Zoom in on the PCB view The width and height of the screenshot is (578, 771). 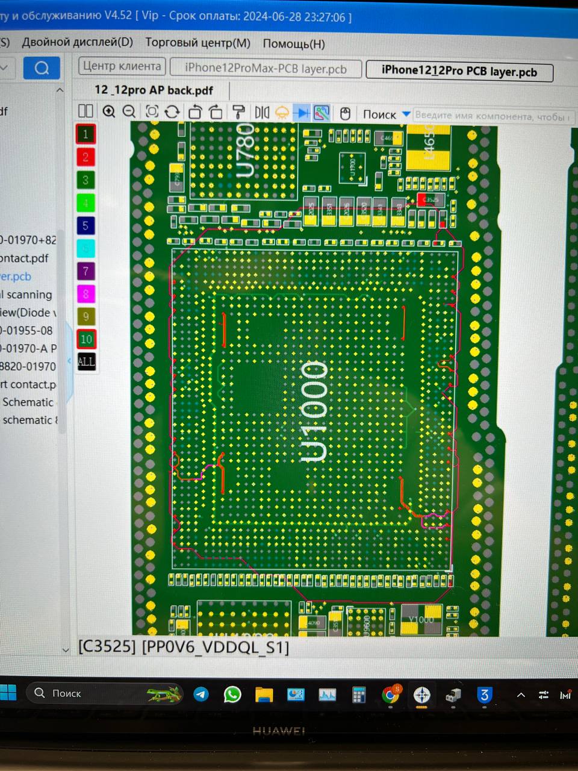point(108,111)
